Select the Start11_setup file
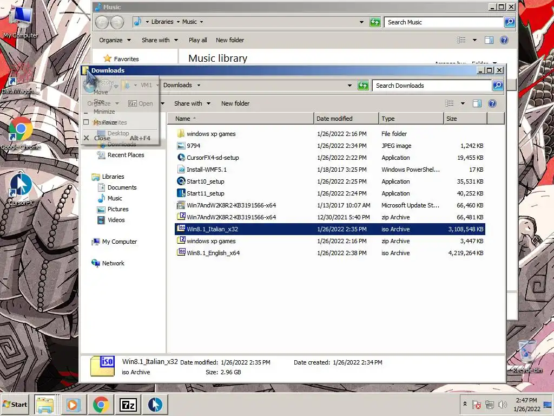The width and height of the screenshot is (554, 416). coord(329,193)
